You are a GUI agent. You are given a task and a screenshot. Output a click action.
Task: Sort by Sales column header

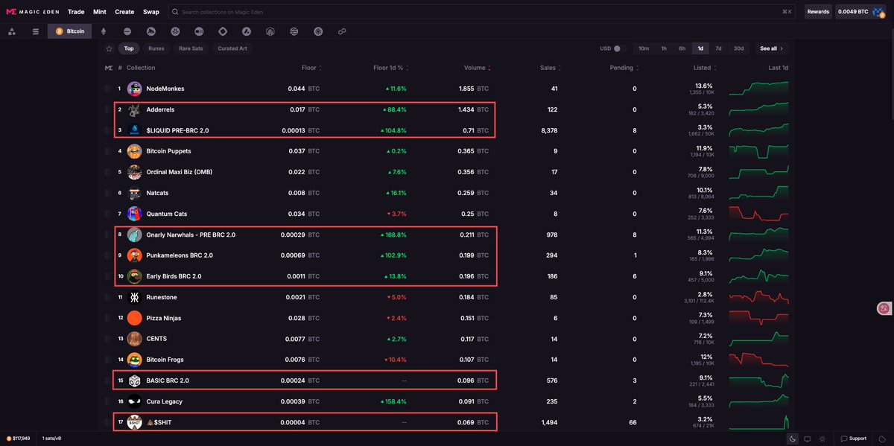point(550,68)
